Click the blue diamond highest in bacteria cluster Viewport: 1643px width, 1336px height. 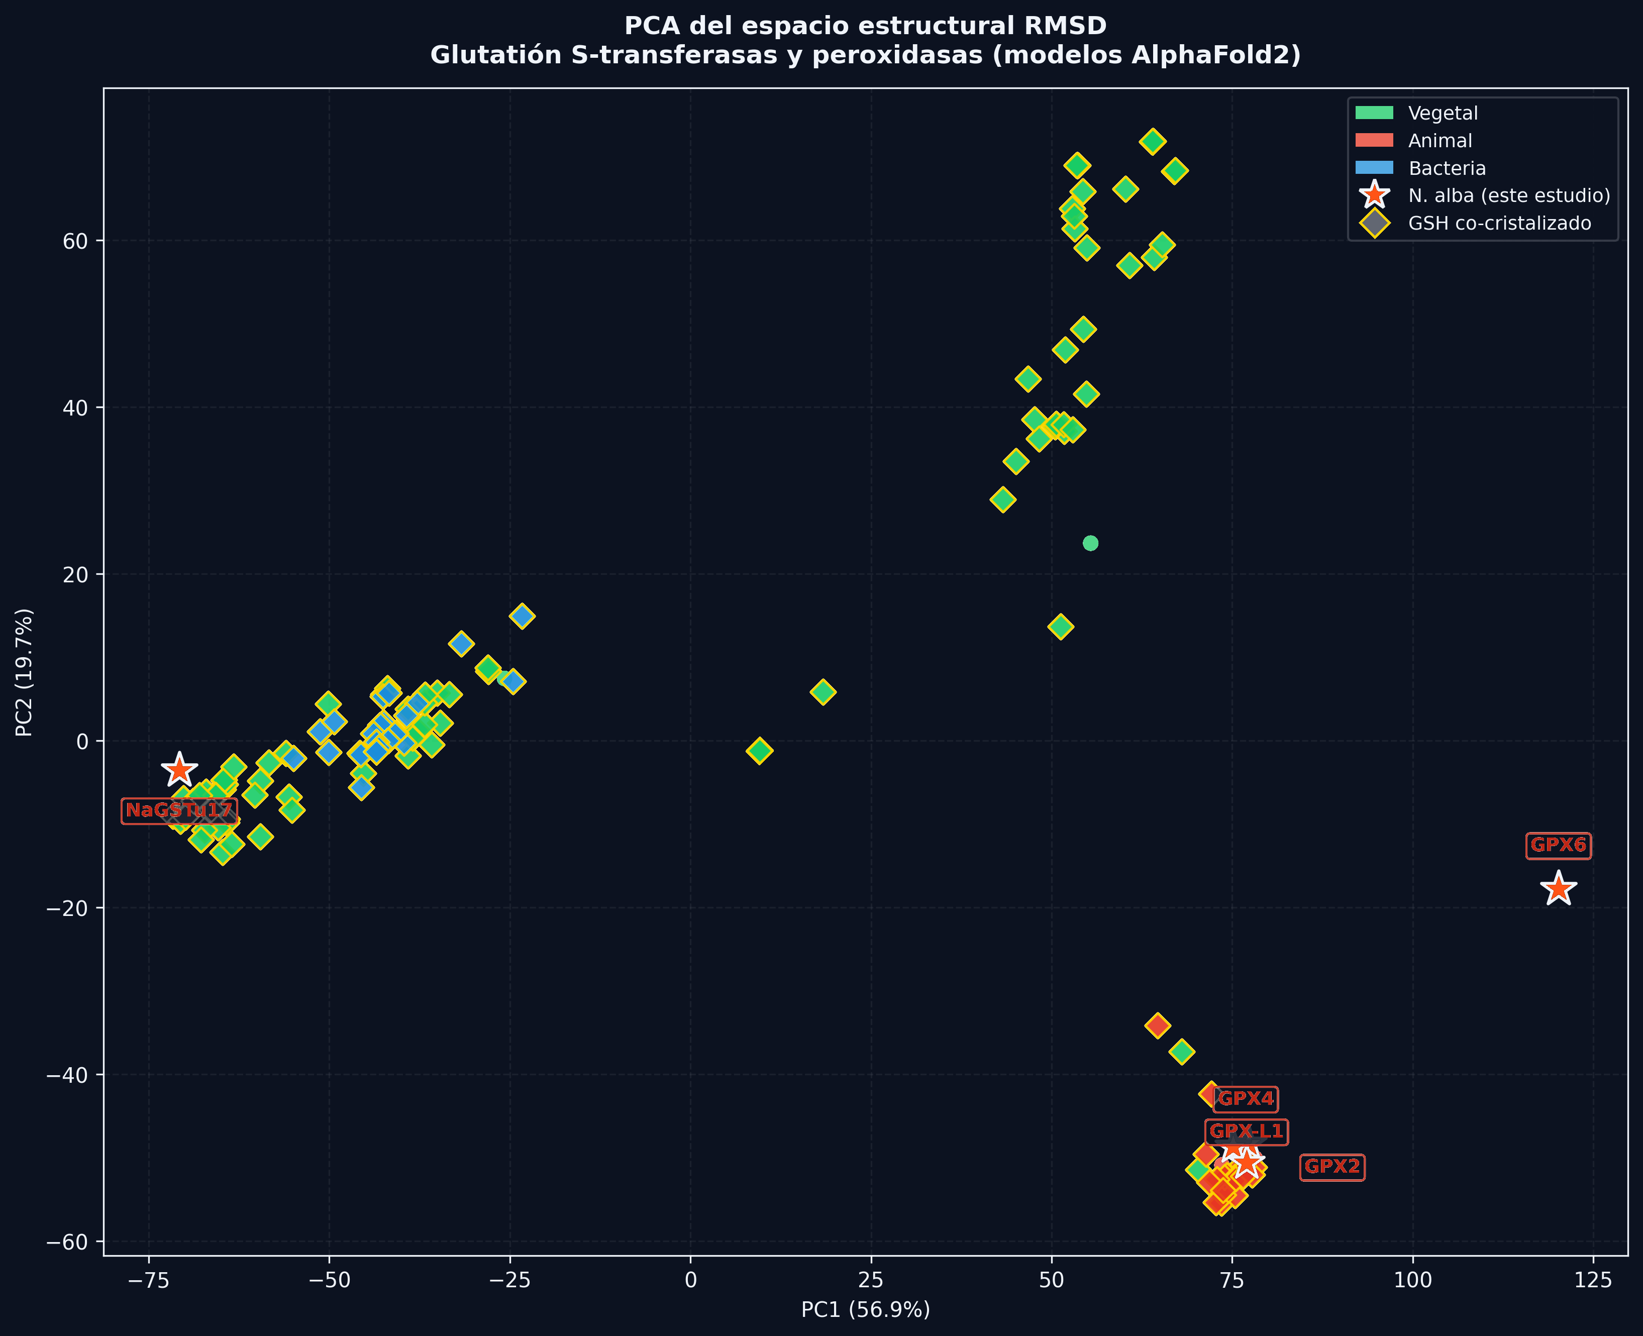[522, 615]
